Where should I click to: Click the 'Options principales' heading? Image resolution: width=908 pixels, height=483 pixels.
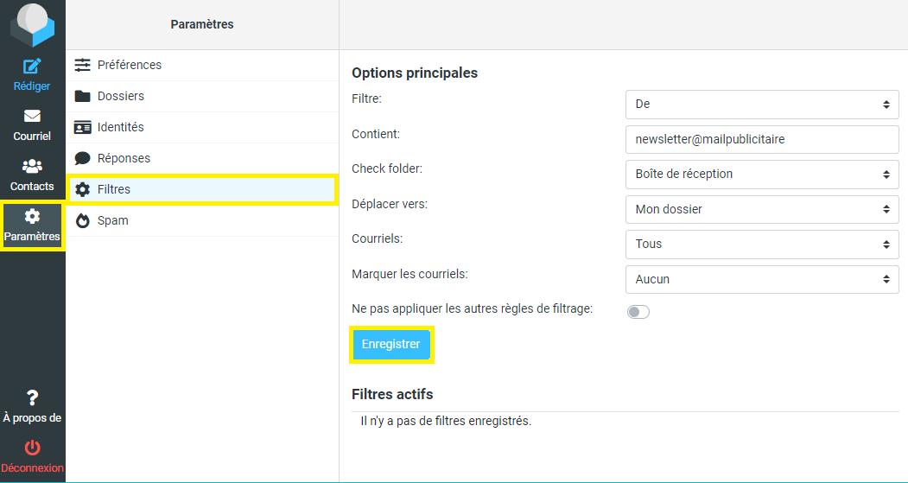click(x=415, y=73)
